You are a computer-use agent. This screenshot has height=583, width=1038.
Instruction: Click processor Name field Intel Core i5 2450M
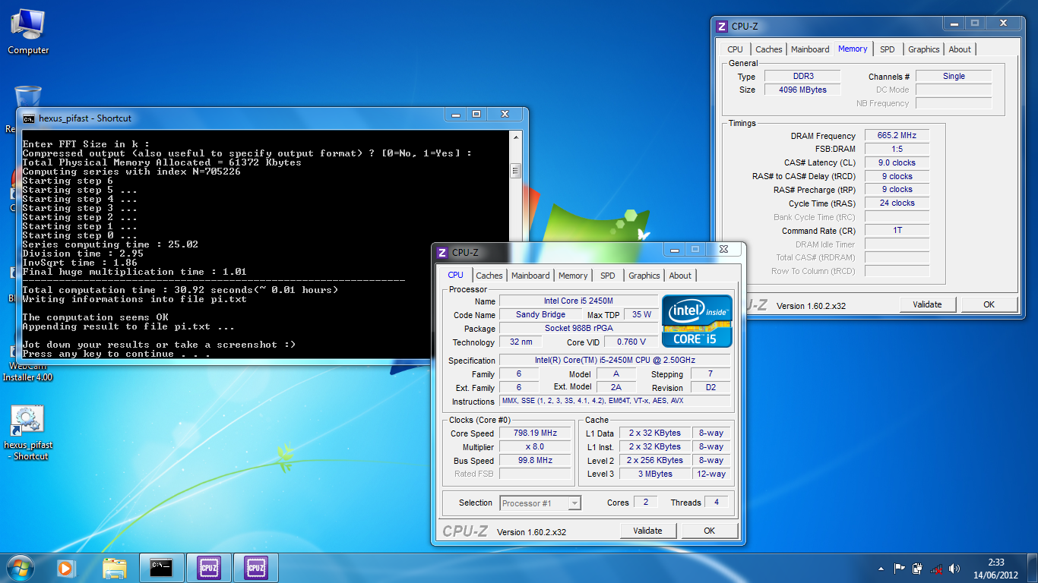point(578,301)
